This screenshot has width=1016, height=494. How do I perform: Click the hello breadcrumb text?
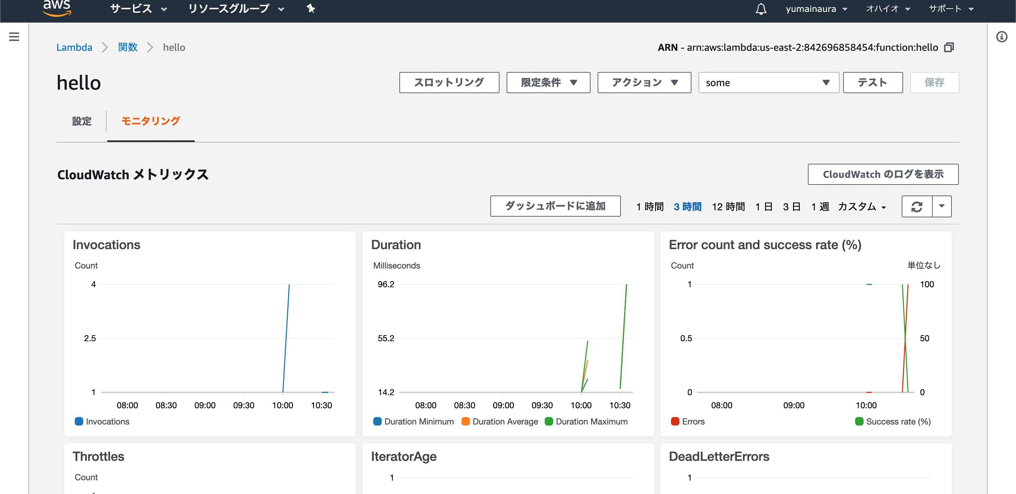pyautogui.click(x=174, y=47)
